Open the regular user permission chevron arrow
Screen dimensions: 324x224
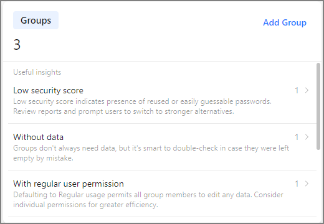tap(307, 184)
